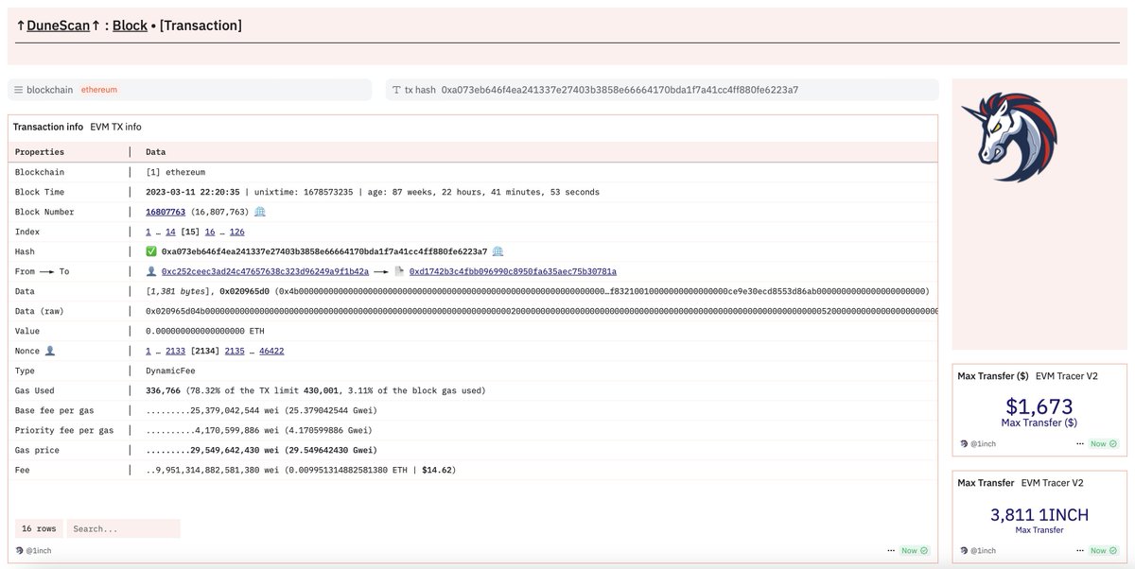Open three-dot menu on Max Transfer ($) card
The height and width of the screenshot is (569, 1135).
pyautogui.click(x=1080, y=443)
